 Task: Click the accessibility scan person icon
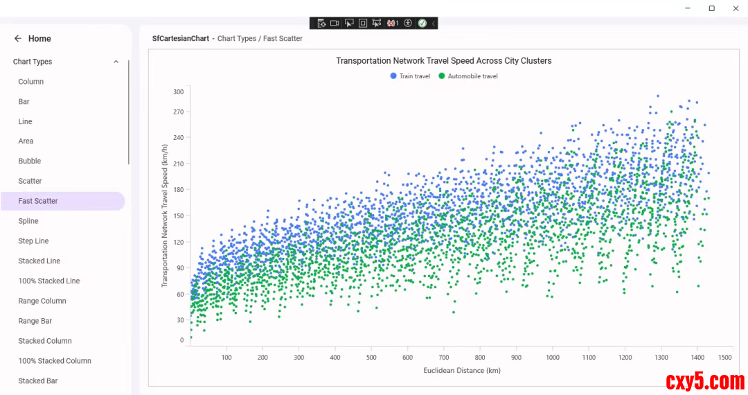408,23
